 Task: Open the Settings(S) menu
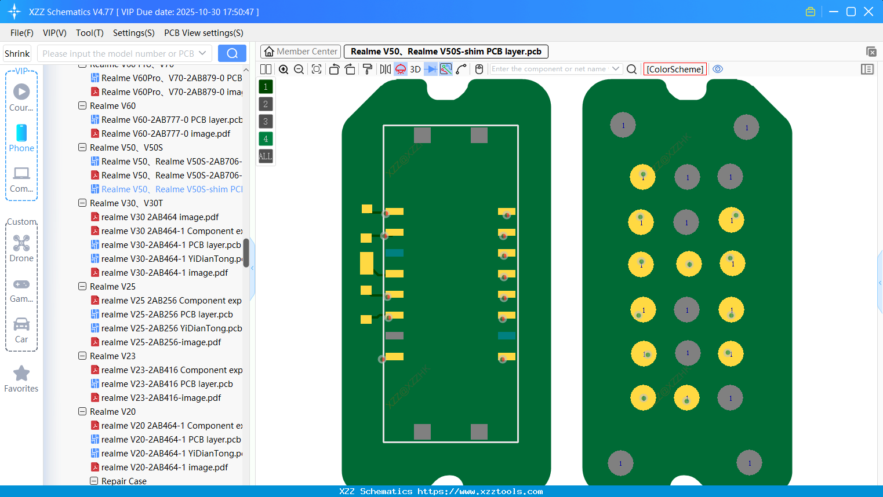click(134, 33)
